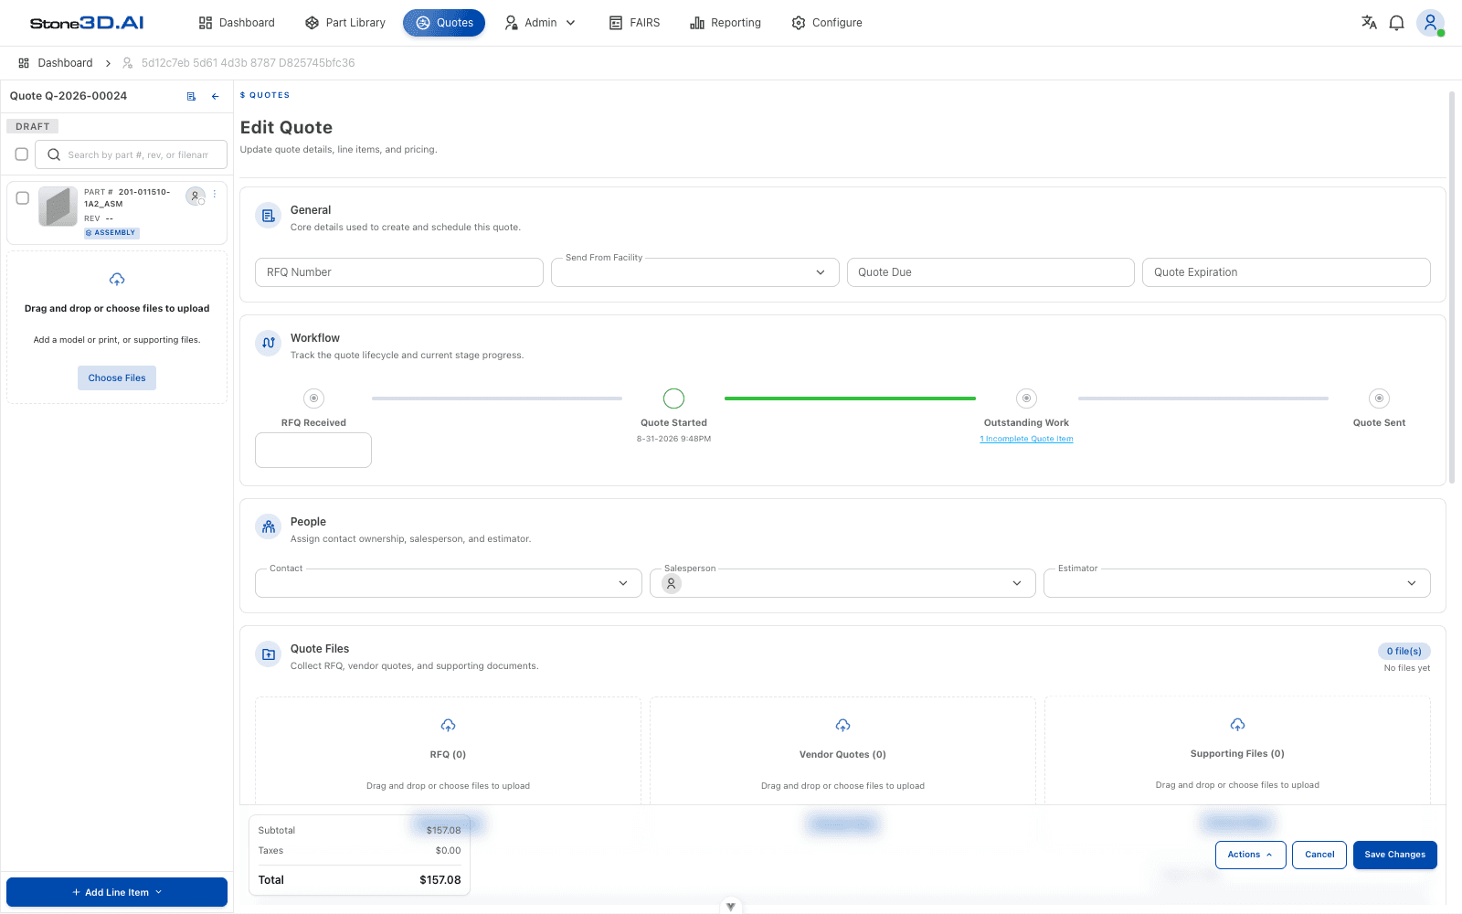
Task: Open the Send From Facility dropdown
Action: pyautogui.click(x=695, y=272)
